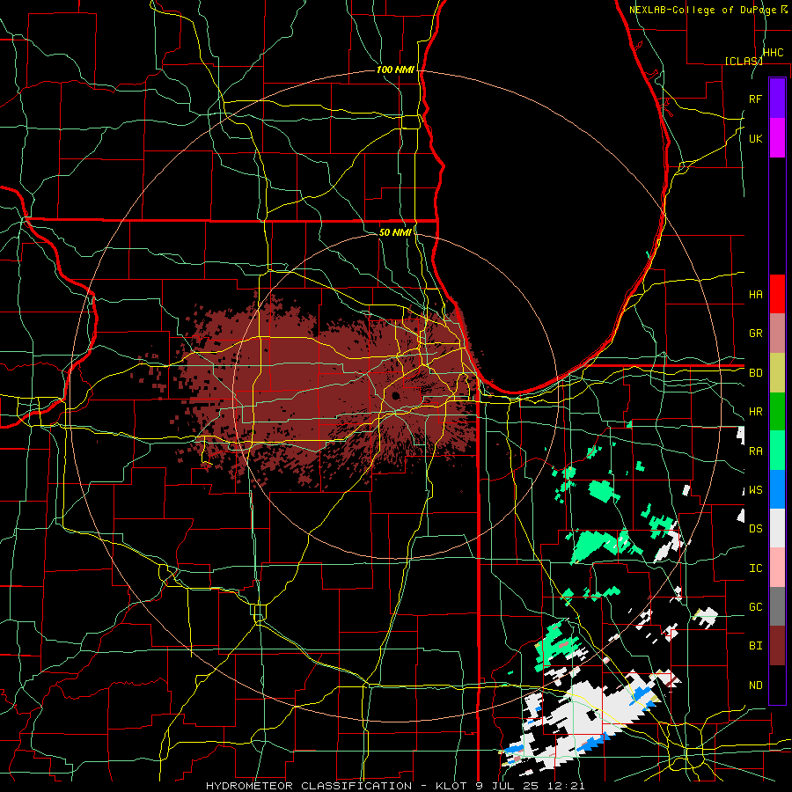Click the BI dark red legend swatch
This screenshot has height=792, width=792.
tap(777, 646)
